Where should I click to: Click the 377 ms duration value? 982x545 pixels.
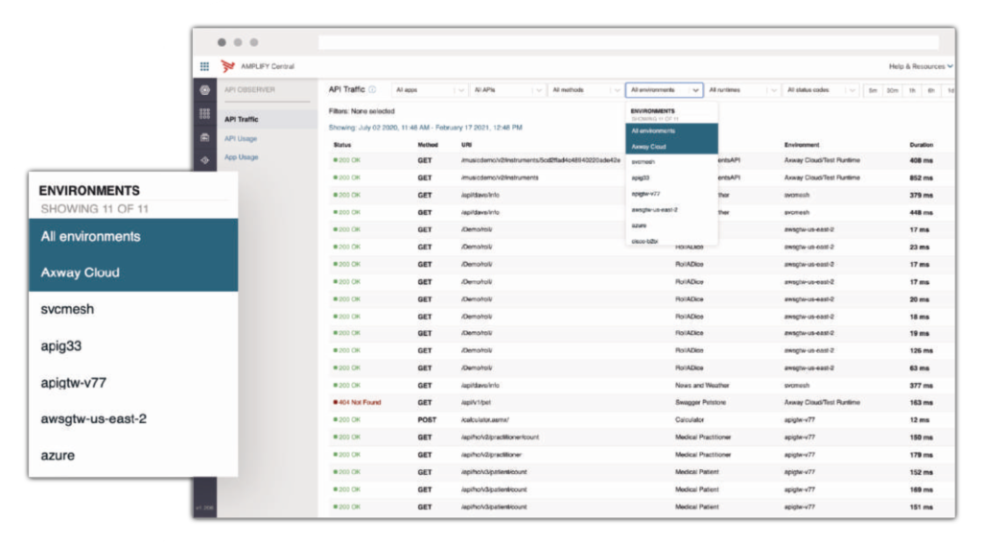tap(922, 386)
